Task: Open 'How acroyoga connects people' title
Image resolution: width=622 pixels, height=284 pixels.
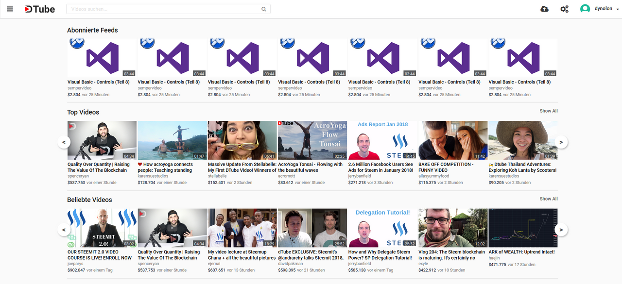Action: [x=165, y=167]
